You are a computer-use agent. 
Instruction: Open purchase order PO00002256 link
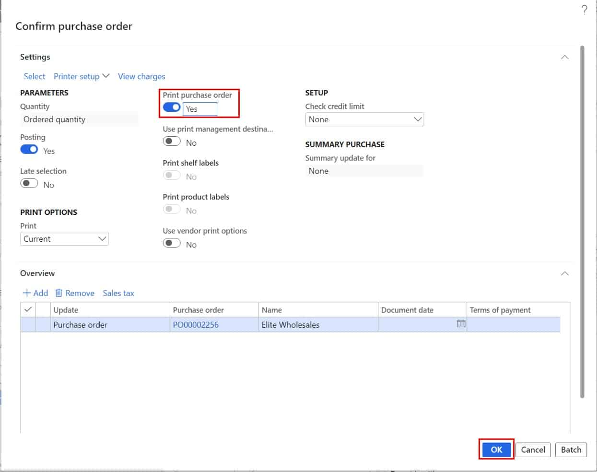[196, 325]
